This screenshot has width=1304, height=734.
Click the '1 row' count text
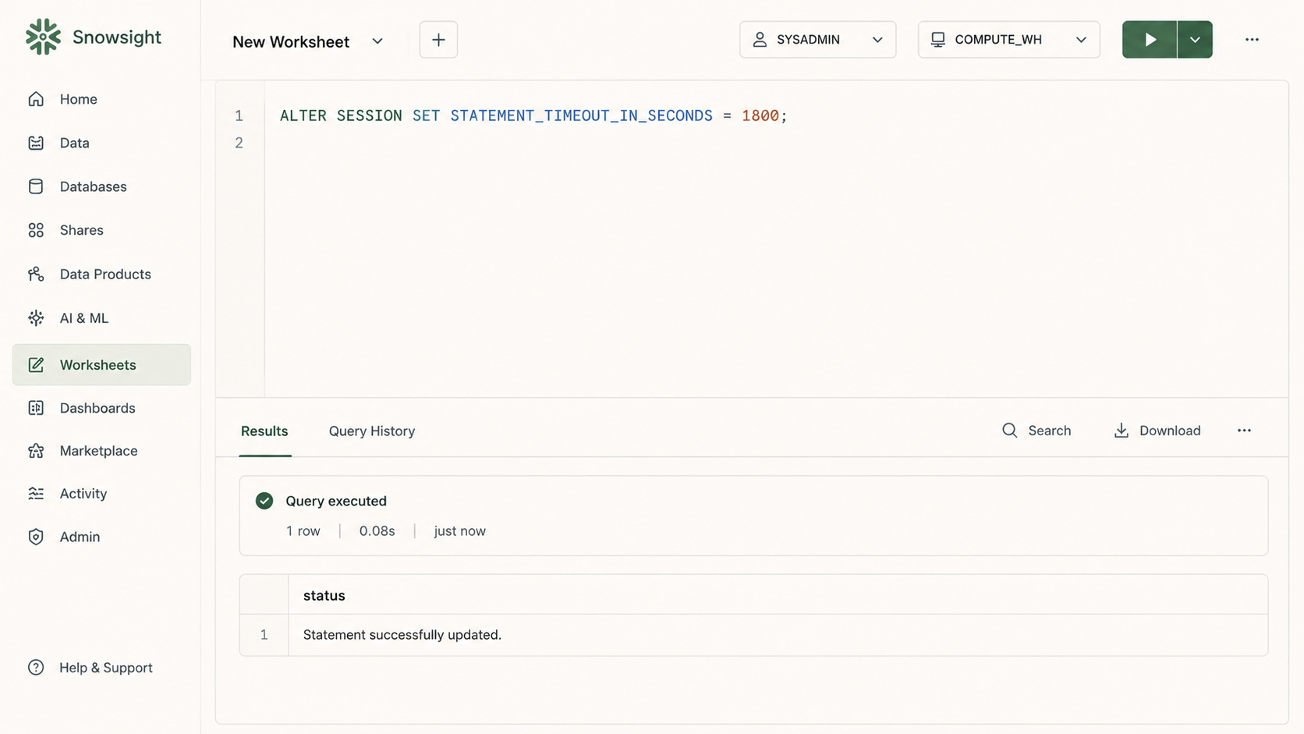pyautogui.click(x=303, y=531)
